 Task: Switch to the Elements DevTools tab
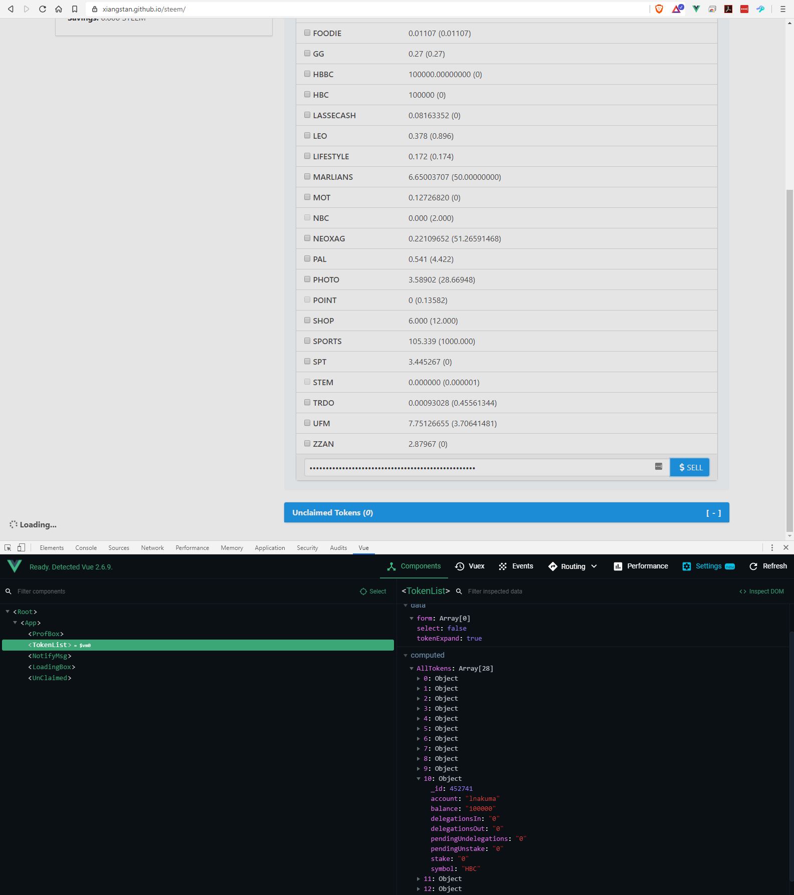coord(52,548)
